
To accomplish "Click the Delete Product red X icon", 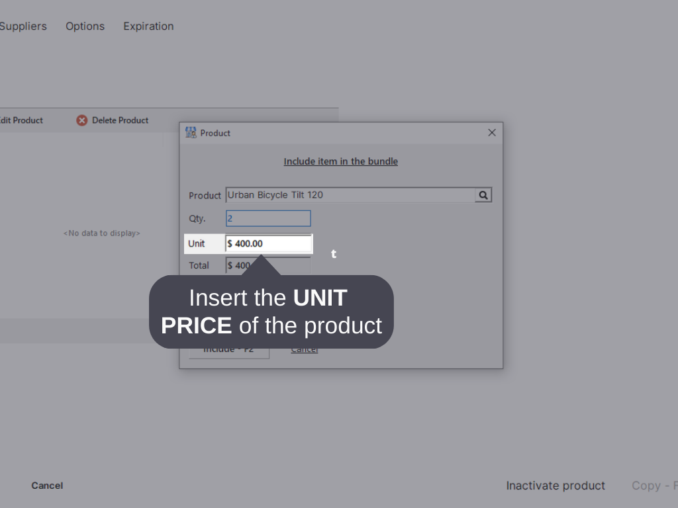I will click(x=81, y=120).
